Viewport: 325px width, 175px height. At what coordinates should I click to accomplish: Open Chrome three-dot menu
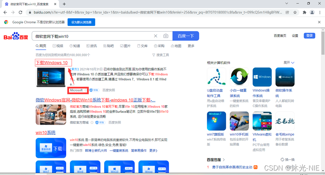320,12
